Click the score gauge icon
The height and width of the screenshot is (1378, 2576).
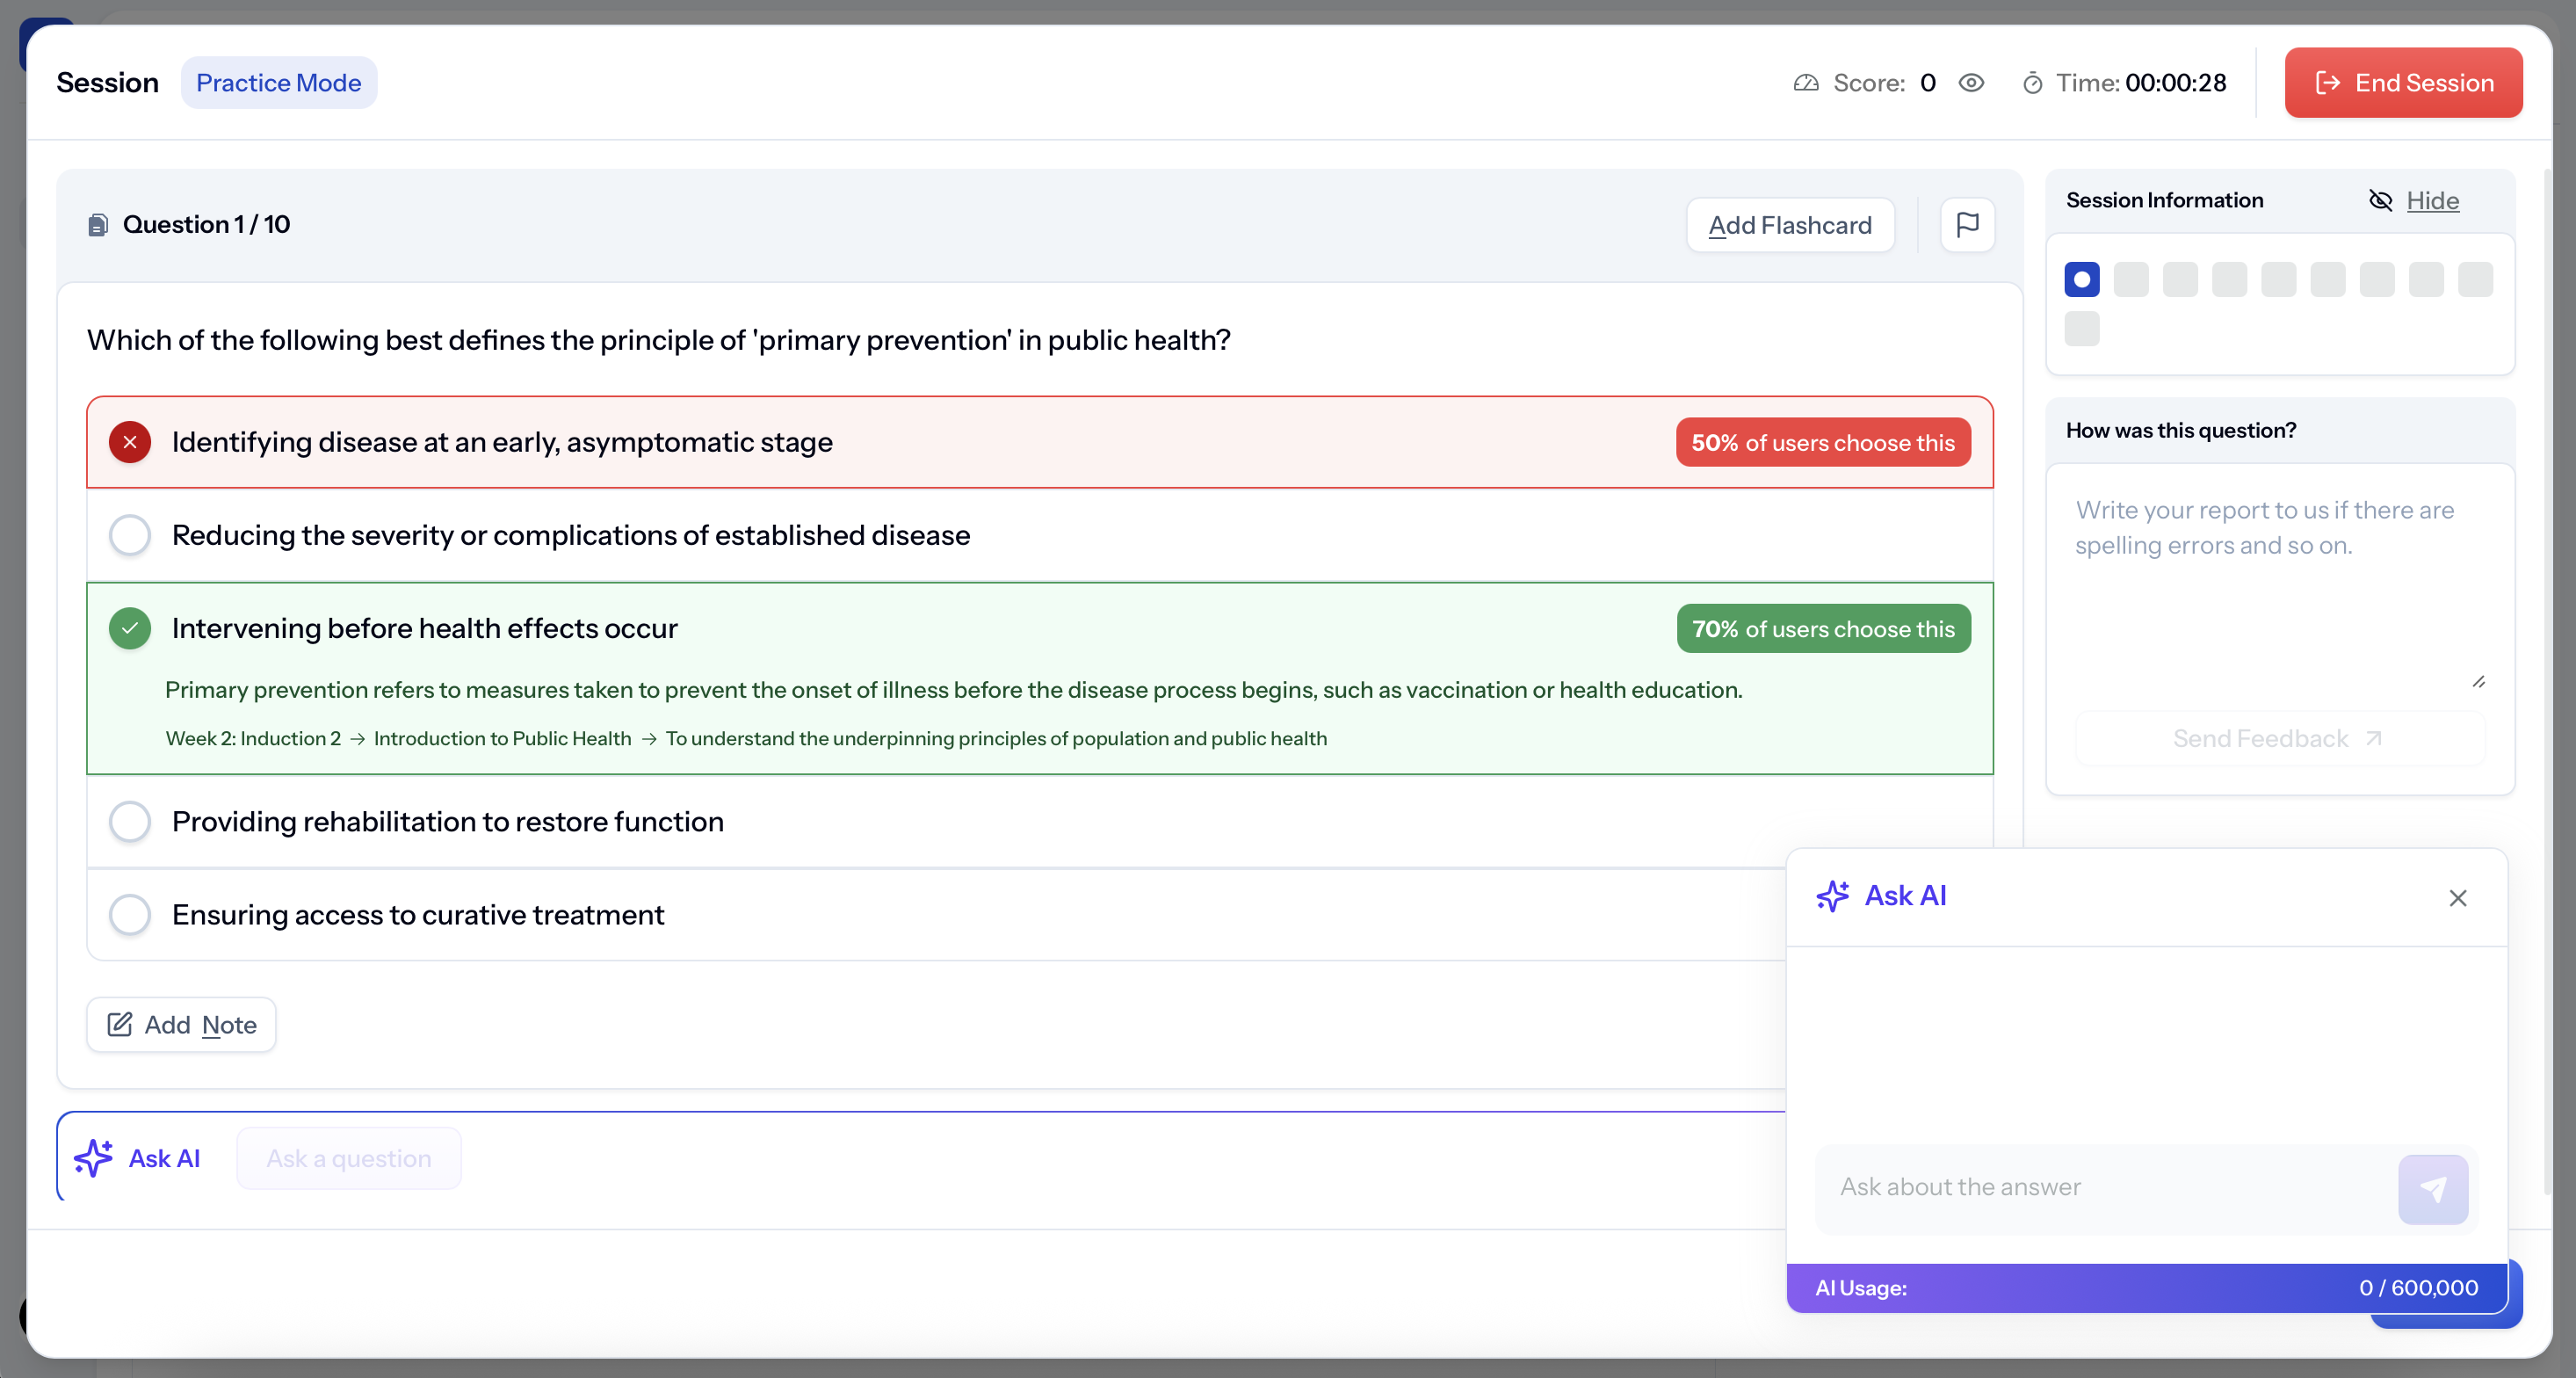click(x=1805, y=83)
